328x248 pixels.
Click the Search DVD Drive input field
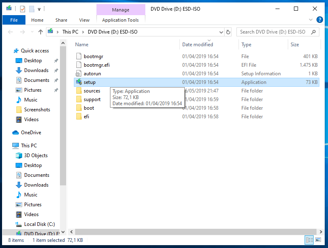273,32
